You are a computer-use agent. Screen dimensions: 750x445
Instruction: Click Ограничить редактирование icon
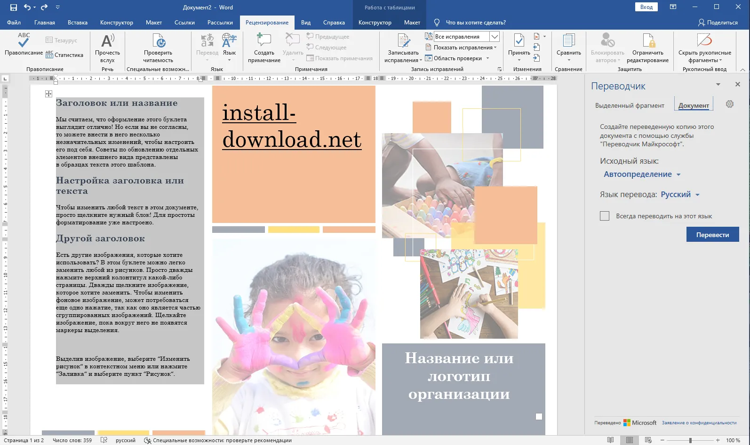(647, 41)
